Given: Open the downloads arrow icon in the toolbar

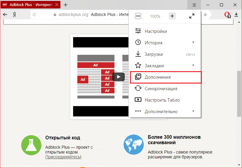Looking at the screenshot, I should (236, 14).
